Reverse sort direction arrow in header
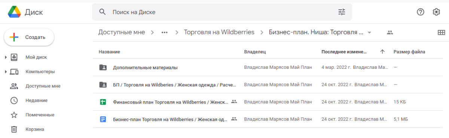 382,52
